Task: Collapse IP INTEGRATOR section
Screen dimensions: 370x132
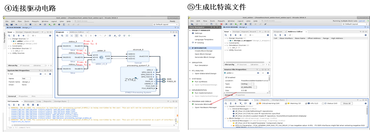Action: [190, 48]
